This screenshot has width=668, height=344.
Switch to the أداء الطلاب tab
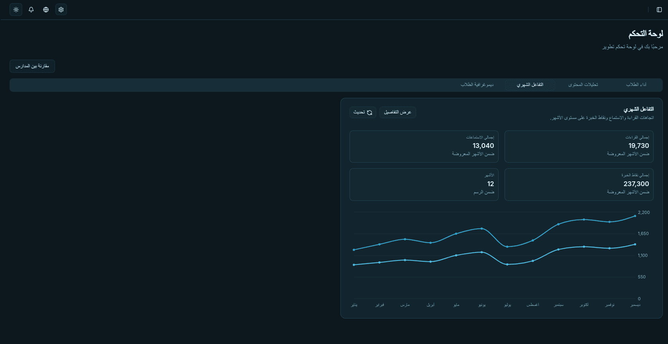point(636,85)
